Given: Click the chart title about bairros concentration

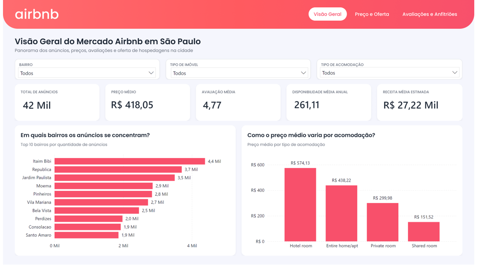Looking at the screenshot, I should [x=85, y=135].
